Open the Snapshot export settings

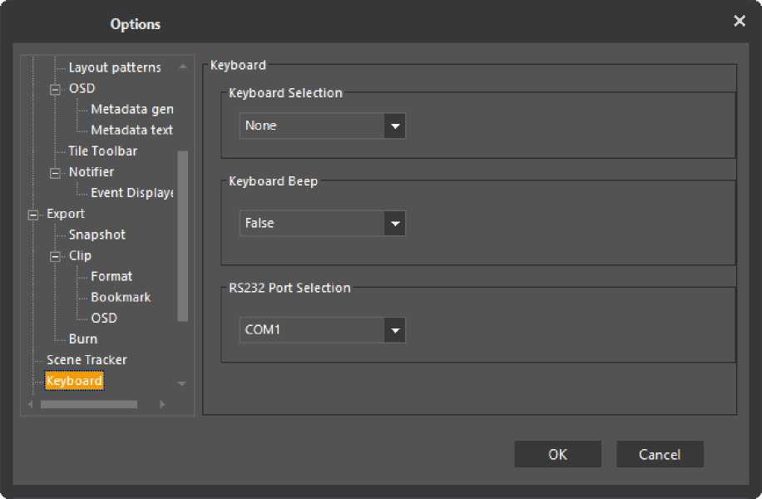(x=96, y=235)
